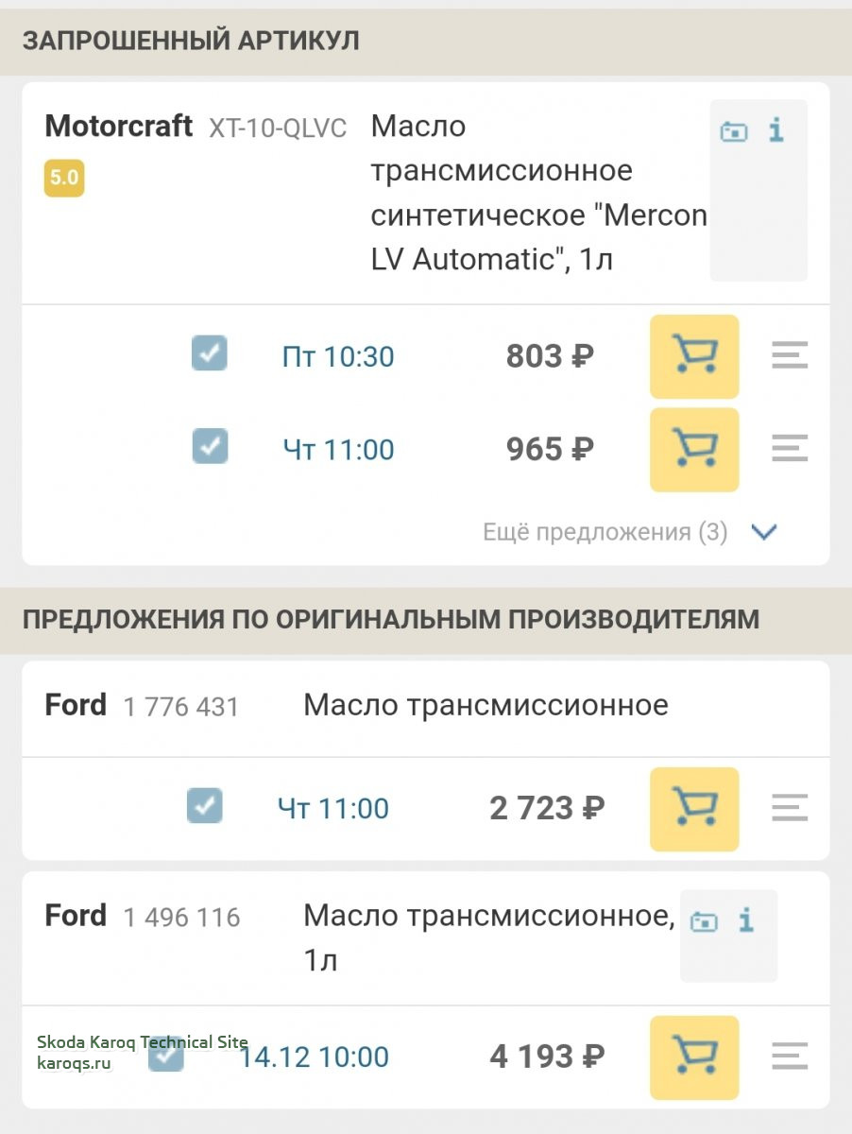Click the Ford 1 776 431 article number
852x1134 pixels.
[x=181, y=707]
